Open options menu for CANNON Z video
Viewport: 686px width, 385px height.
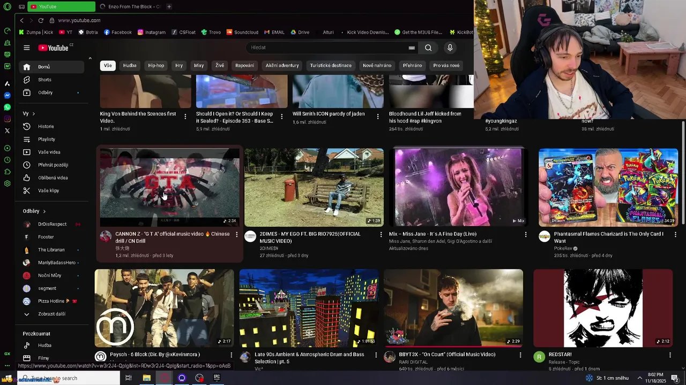237,235
